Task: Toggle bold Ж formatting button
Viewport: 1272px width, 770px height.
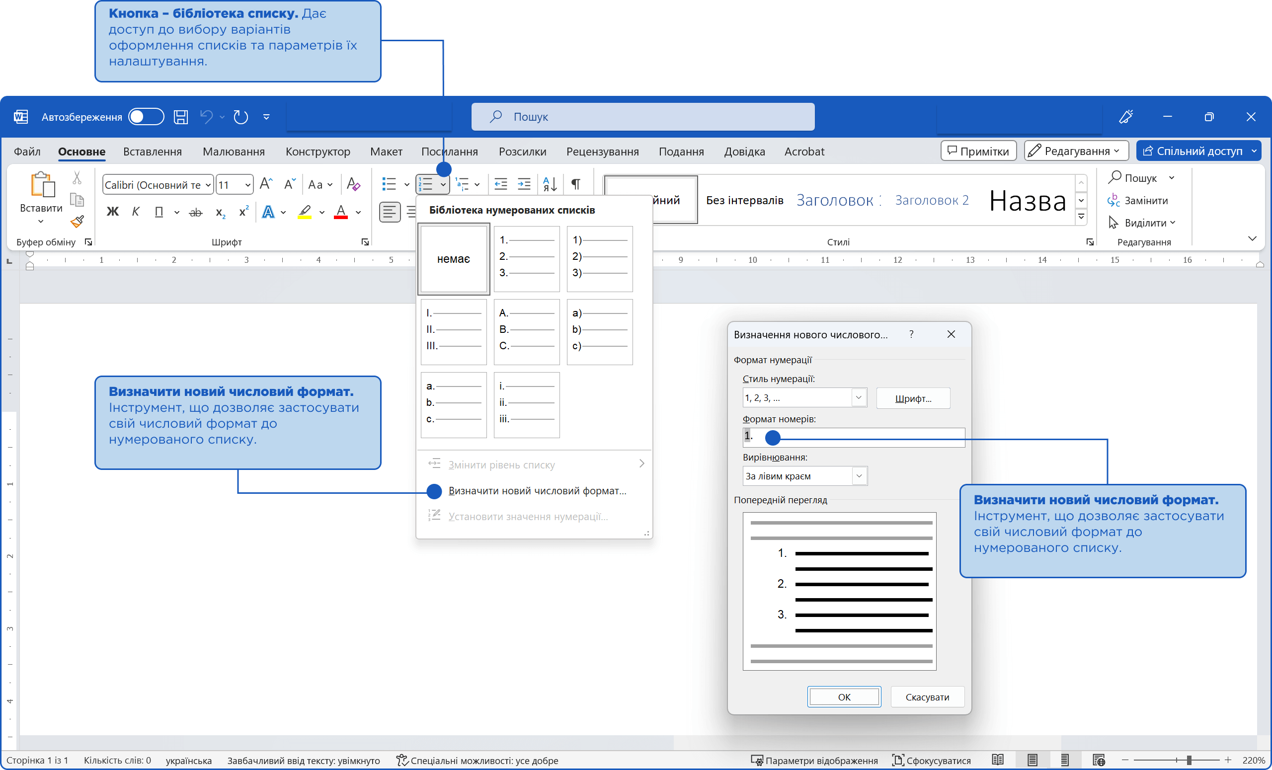Action: pos(112,212)
